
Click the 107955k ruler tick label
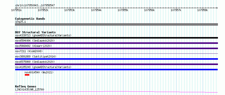click(123, 10)
